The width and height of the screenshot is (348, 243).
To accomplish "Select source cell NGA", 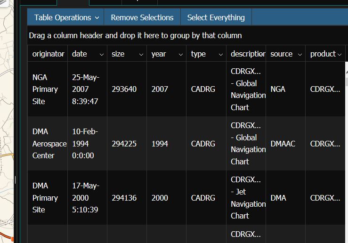I will click(286, 89).
